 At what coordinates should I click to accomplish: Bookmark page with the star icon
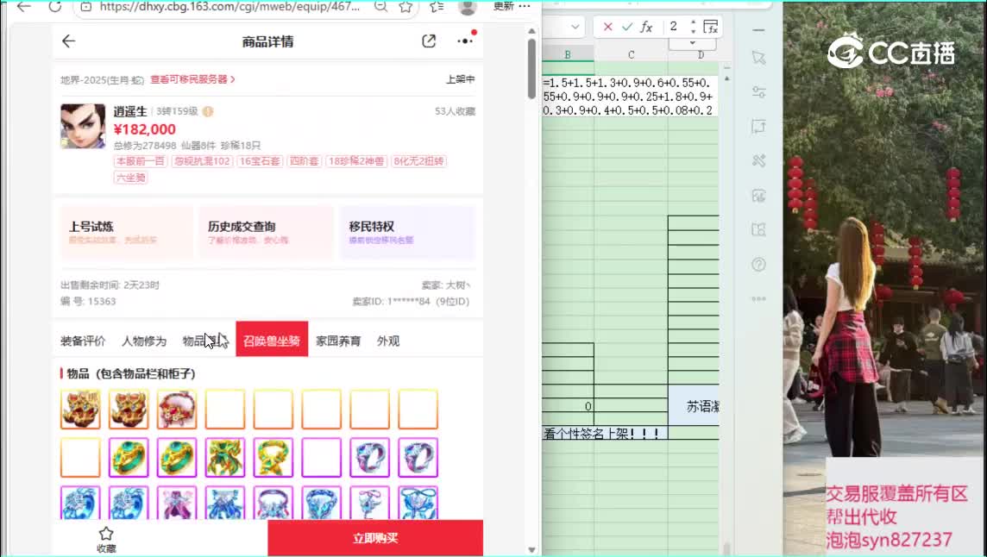pyautogui.click(x=405, y=7)
